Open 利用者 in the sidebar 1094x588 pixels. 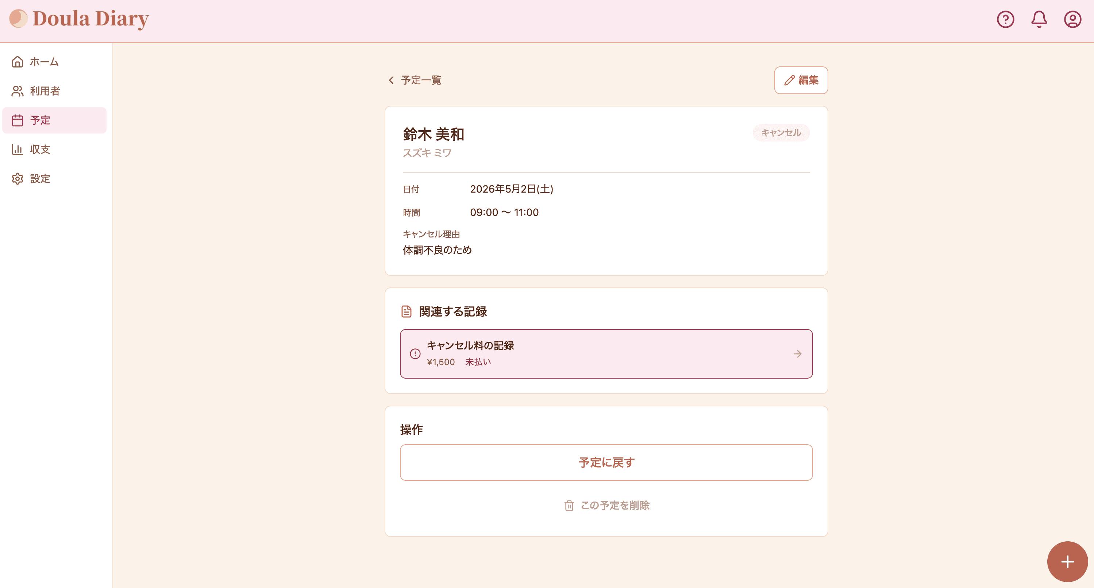pyautogui.click(x=54, y=91)
